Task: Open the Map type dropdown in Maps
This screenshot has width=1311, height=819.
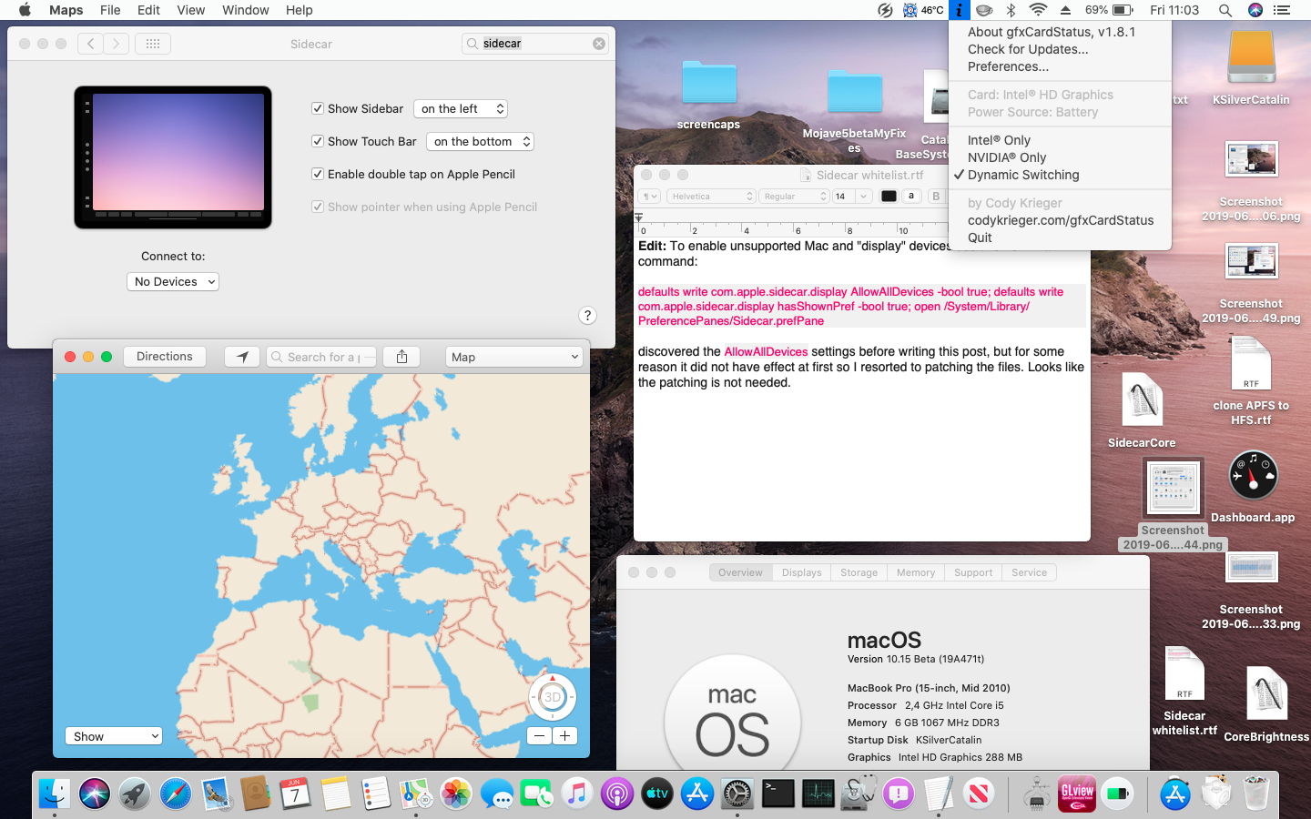Action: [x=514, y=357]
